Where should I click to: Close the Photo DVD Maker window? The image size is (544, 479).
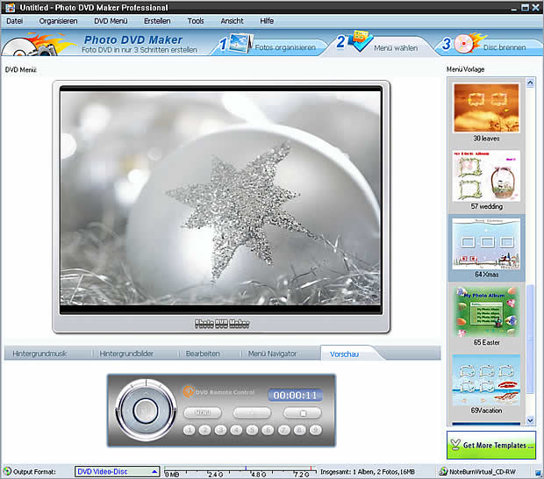(x=536, y=7)
